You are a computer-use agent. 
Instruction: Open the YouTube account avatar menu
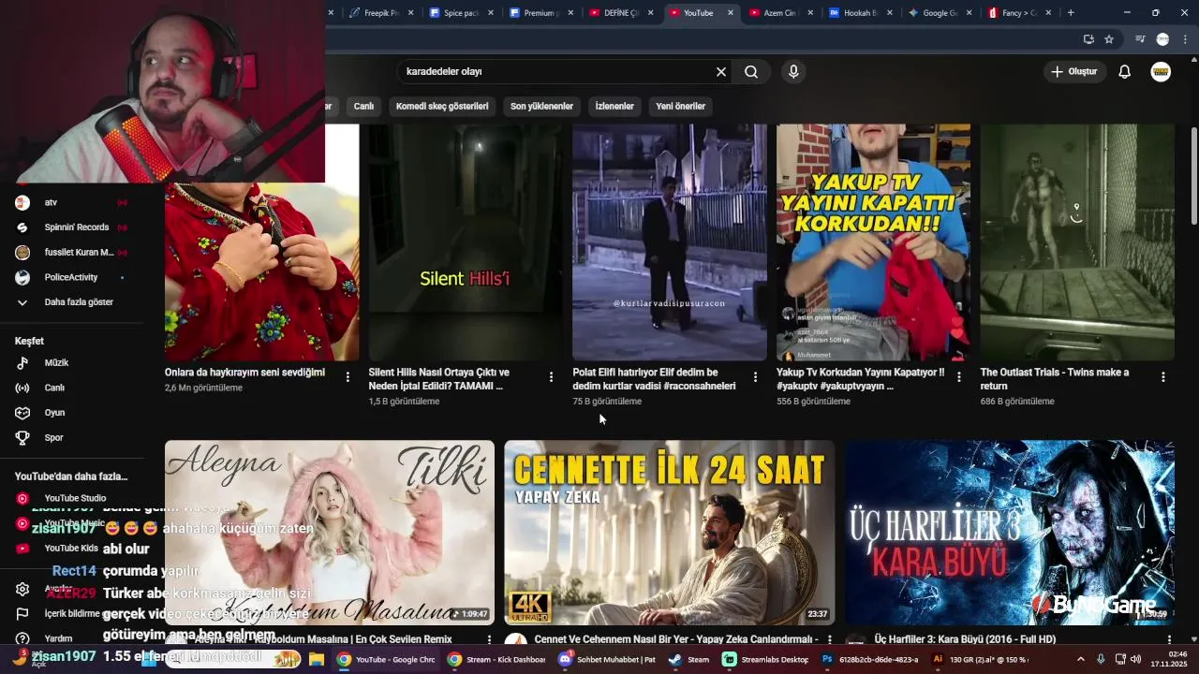click(1161, 71)
